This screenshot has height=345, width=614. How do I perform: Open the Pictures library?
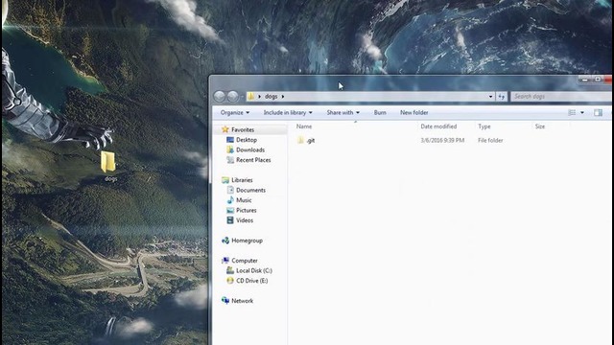click(246, 211)
